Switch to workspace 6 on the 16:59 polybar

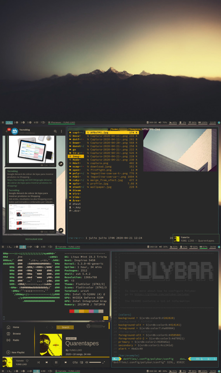click(43, 371)
